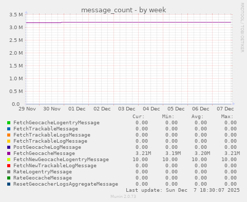
Task: Click the purple FetchGeocacheMessage line in graph
Action: [128, 22]
